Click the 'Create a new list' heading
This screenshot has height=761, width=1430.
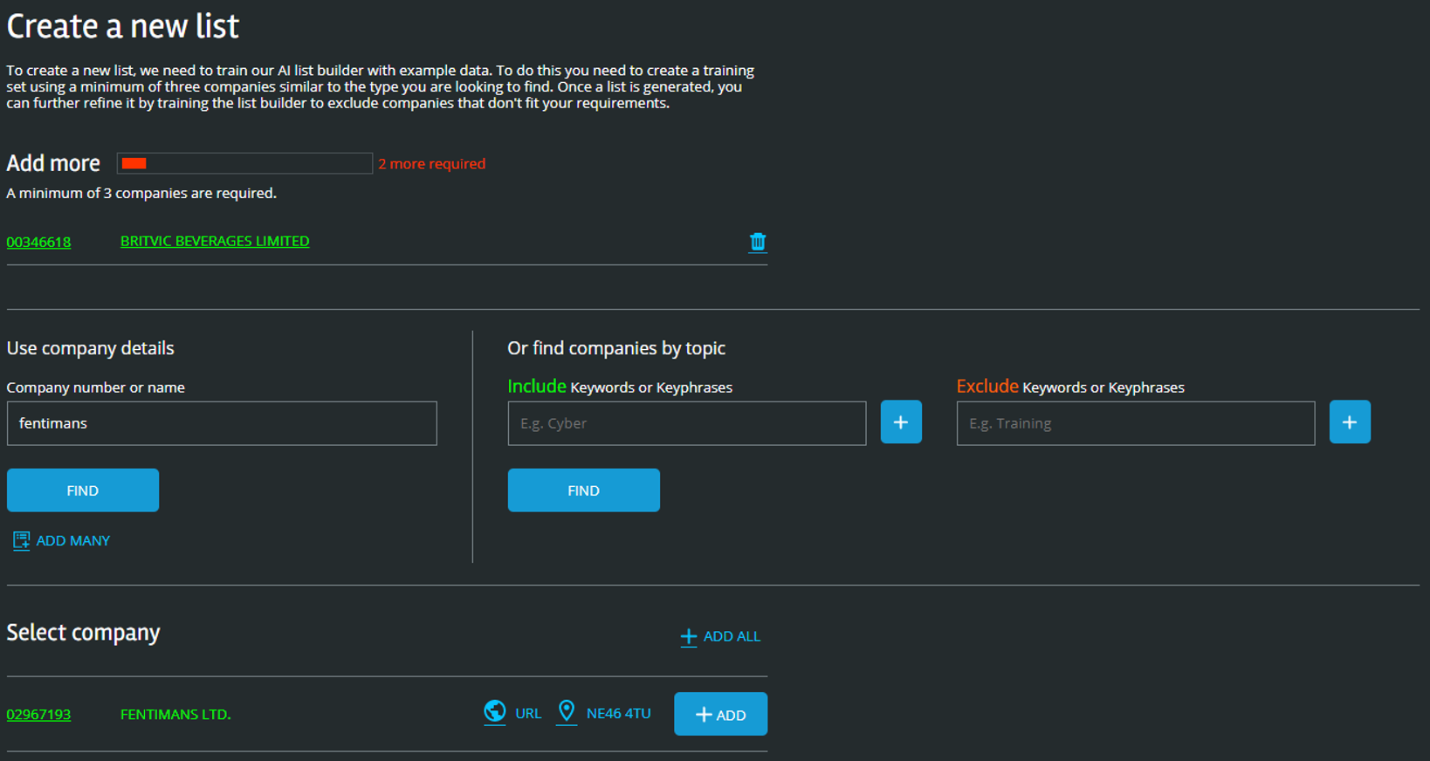123,26
